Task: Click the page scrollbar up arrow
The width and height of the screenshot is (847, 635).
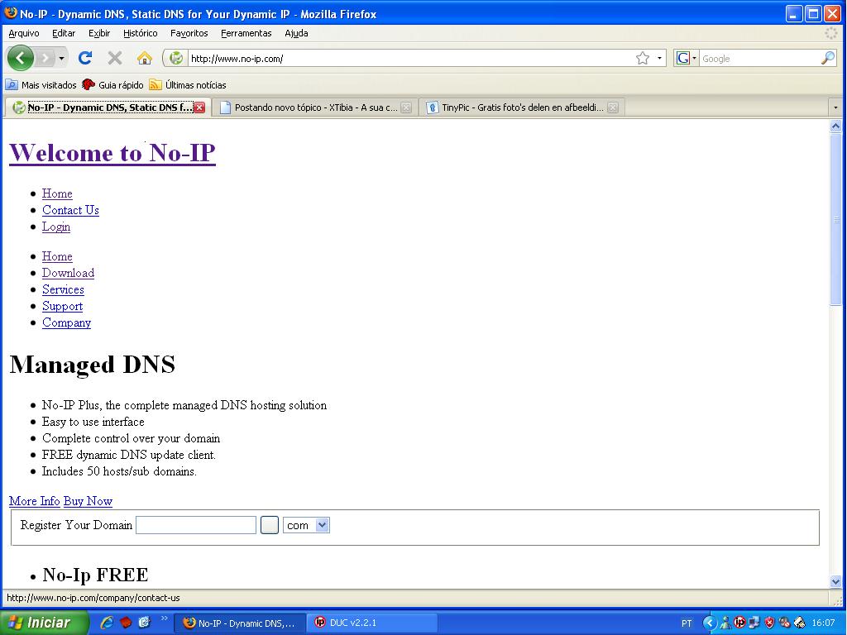Action: tap(835, 127)
